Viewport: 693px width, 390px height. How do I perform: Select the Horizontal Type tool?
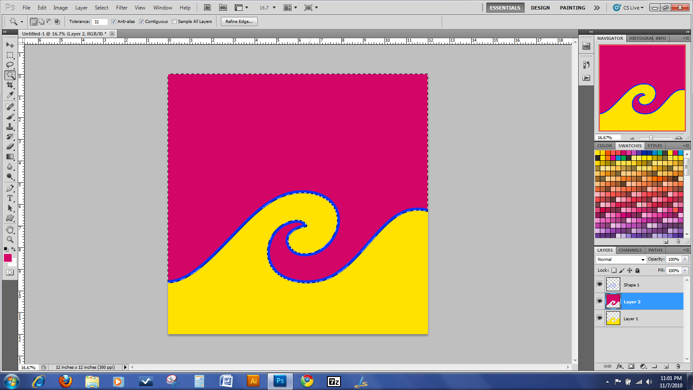(10, 198)
